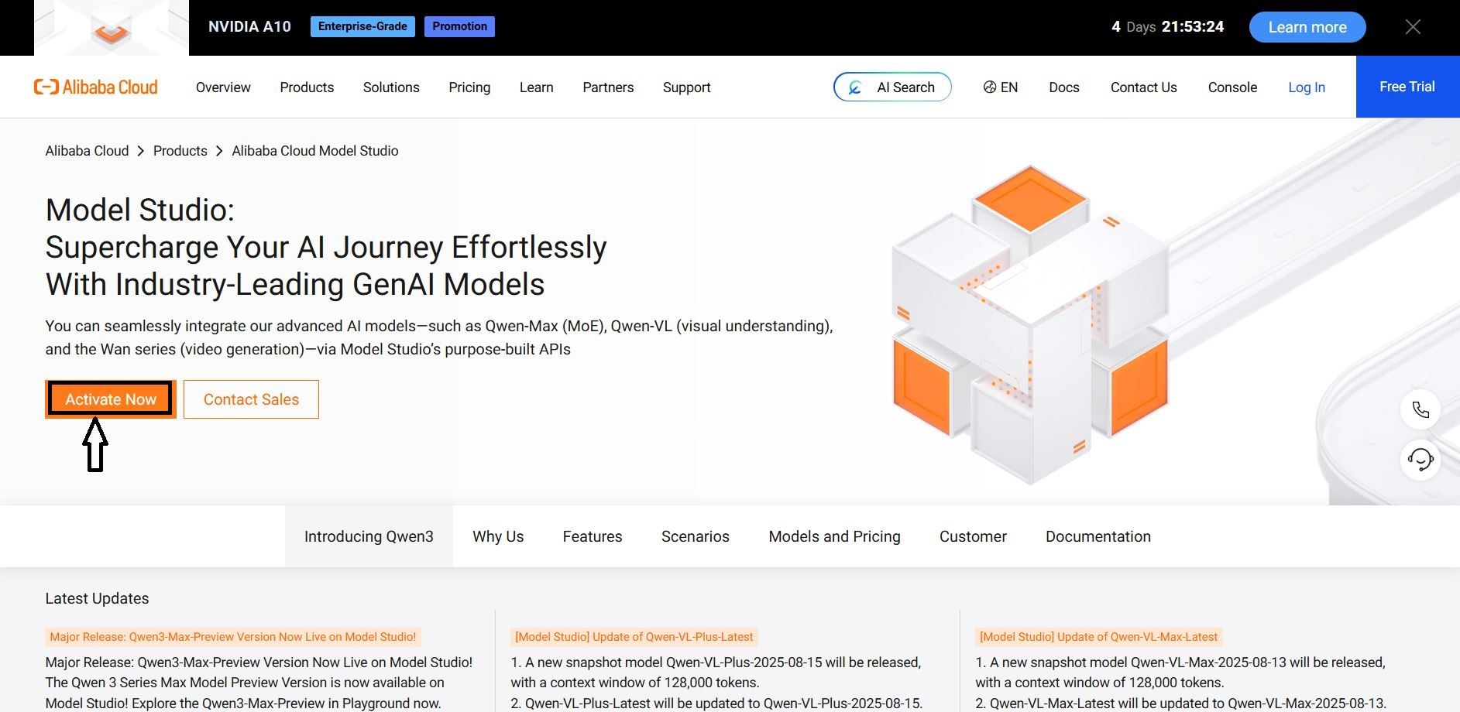The image size is (1460, 712).
Task: Open the Learn nav menu
Action: 536,87
